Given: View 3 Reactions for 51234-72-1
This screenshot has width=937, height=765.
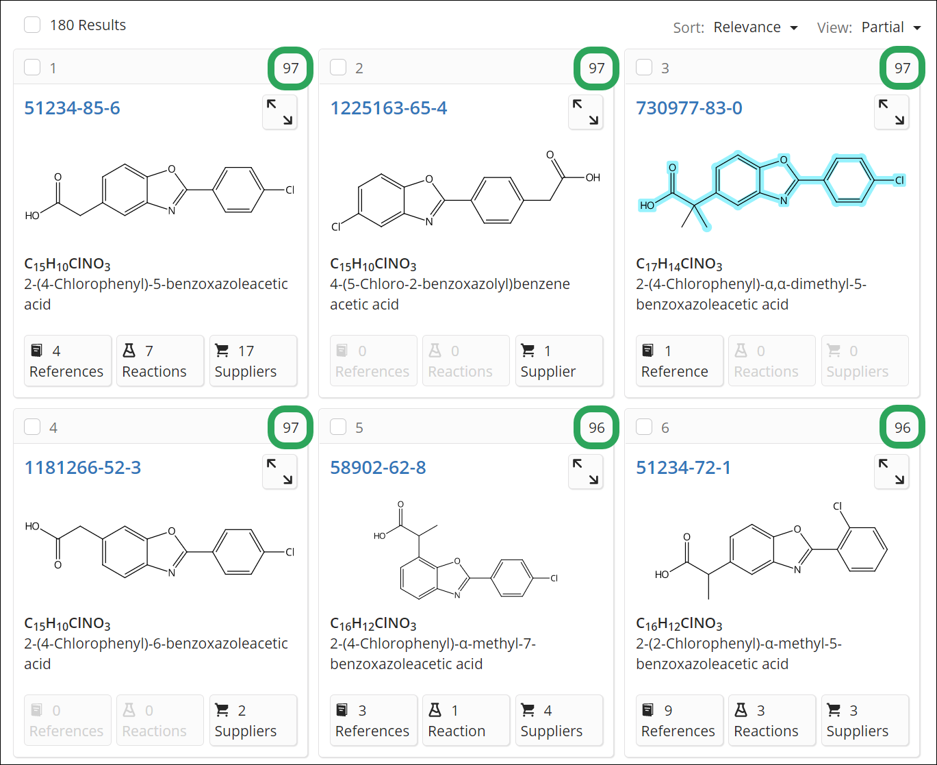Looking at the screenshot, I should [x=772, y=720].
